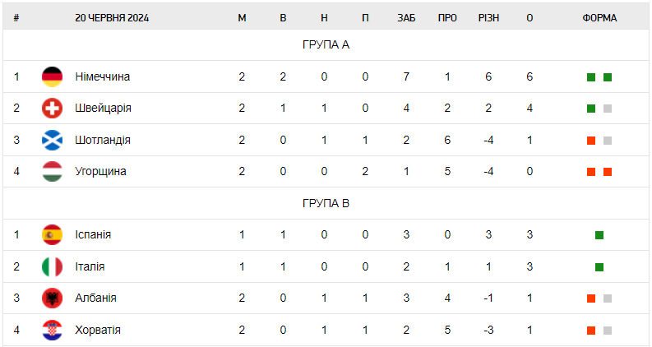
Task: Click the Spain flag icon
Action: tap(52, 235)
